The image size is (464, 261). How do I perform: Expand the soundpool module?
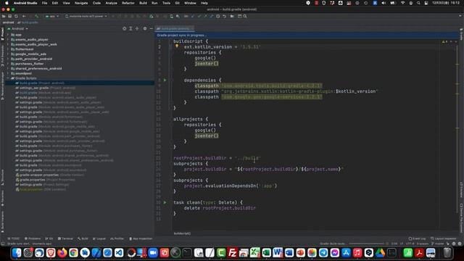tap(8, 73)
